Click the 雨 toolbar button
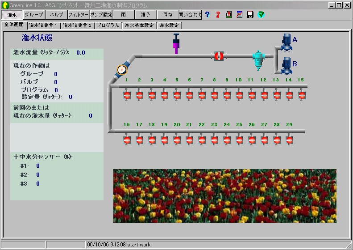The image size is (353, 250). [x=123, y=15]
